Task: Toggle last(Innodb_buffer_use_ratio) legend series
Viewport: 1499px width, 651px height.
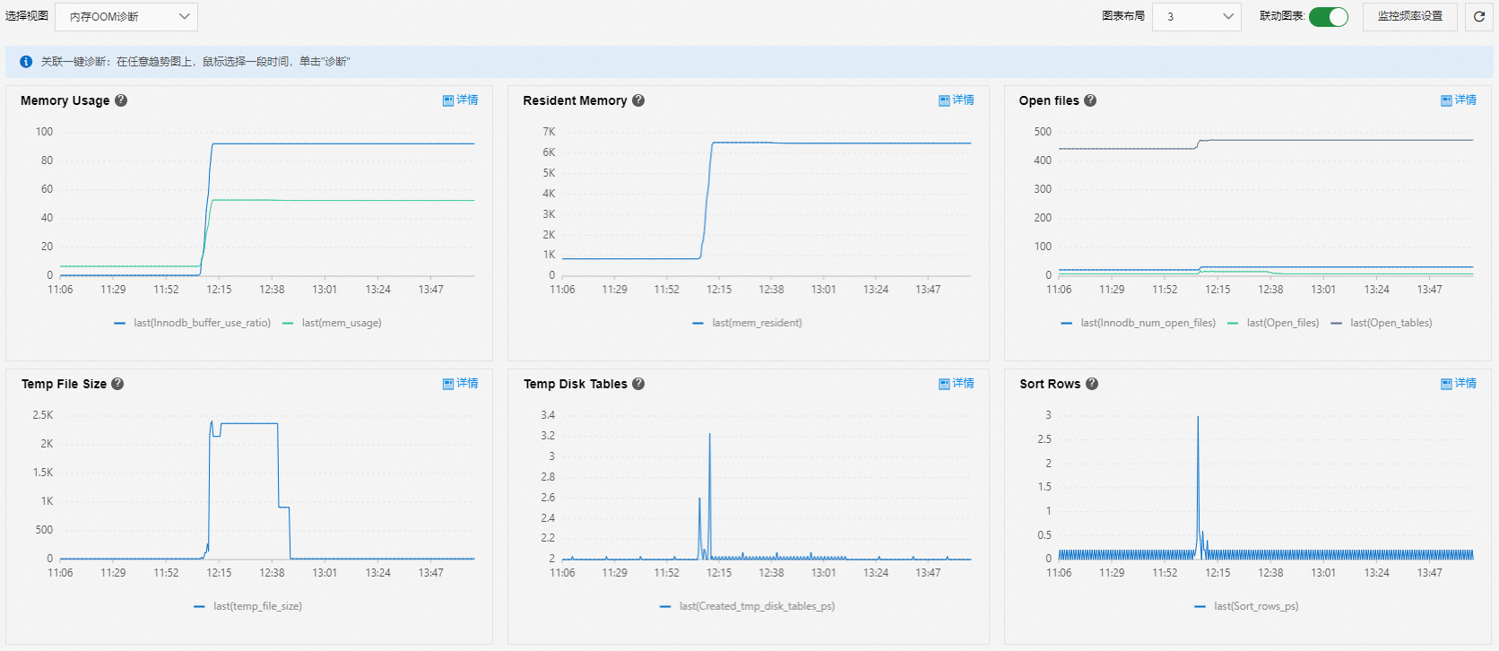Action: point(193,323)
